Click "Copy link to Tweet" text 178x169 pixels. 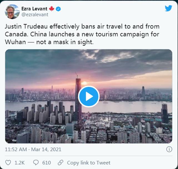tap(89, 163)
